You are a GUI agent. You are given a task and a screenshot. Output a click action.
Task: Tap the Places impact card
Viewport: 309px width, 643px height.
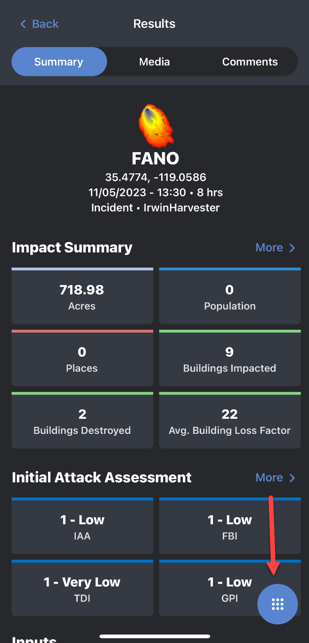pyautogui.click(x=82, y=359)
